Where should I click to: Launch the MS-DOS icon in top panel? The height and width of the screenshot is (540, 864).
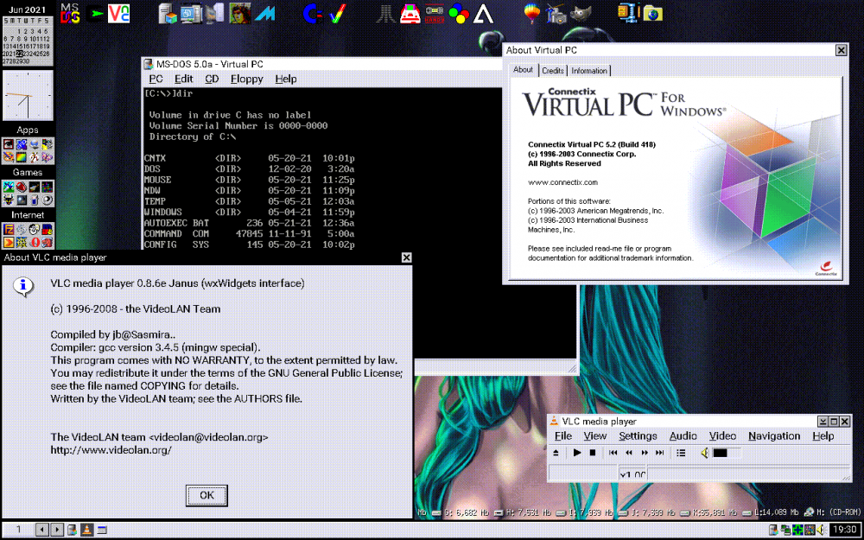(x=71, y=13)
